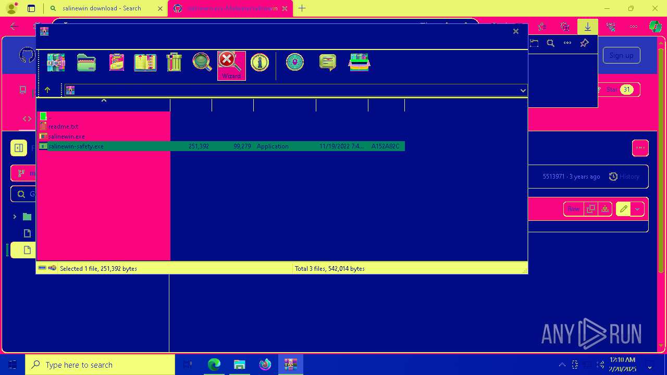The width and height of the screenshot is (667, 375).
Task: Click the disk icon in WinRAR status bar
Action: click(x=42, y=268)
